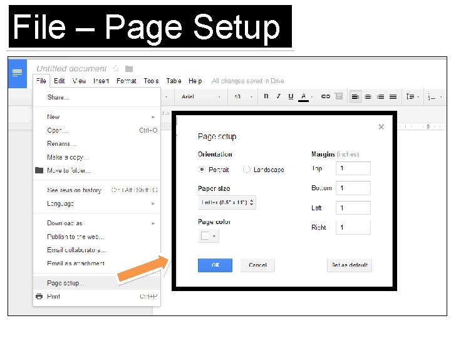Screen dimensions: 451x338
Task: Click the insert link icon
Action: 325,96
